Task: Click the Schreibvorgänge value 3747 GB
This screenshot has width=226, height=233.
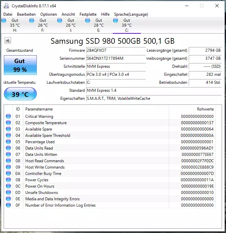Action: (205, 58)
